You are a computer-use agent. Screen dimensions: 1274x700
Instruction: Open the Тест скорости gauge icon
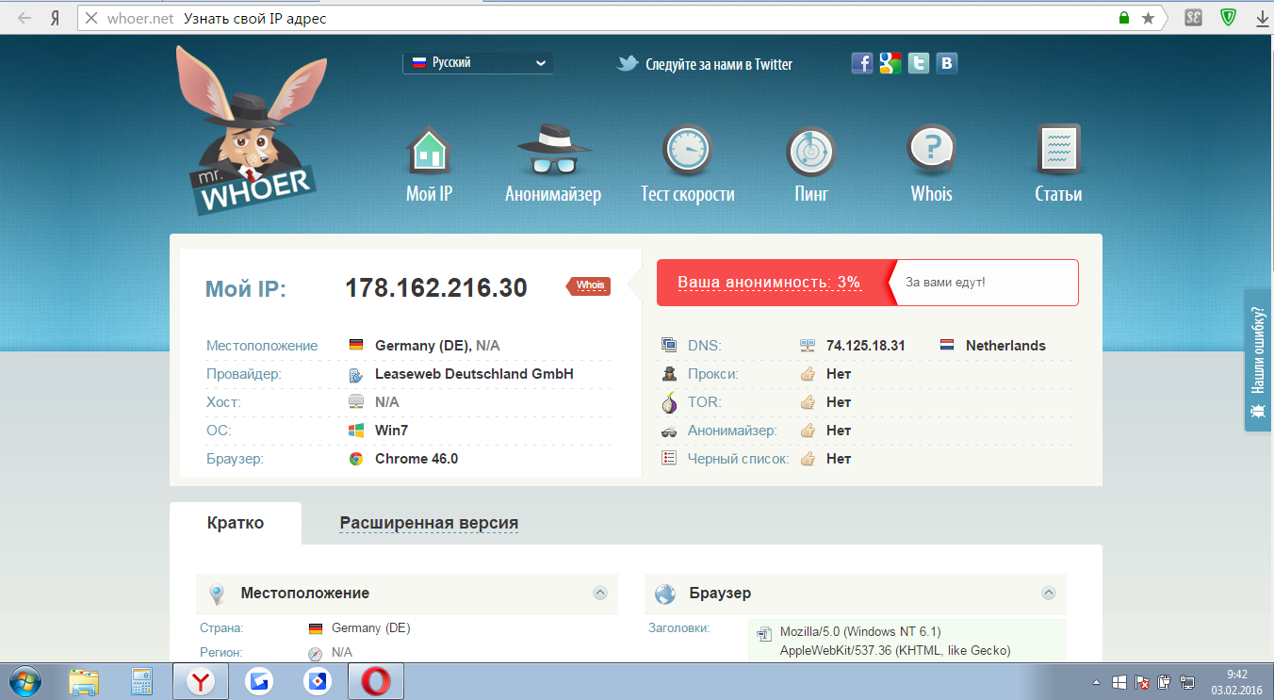click(x=687, y=151)
